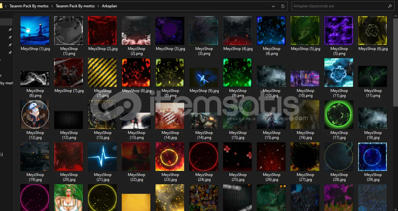
Task: Click file name 'MeyzShop (15).jpg'
Action: click(x=238, y=135)
